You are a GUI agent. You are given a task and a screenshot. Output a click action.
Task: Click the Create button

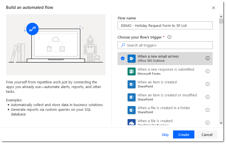pyautogui.click(x=184, y=135)
